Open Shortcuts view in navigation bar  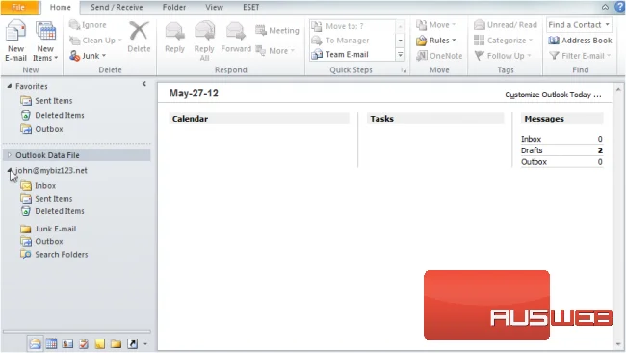click(x=132, y=343)
